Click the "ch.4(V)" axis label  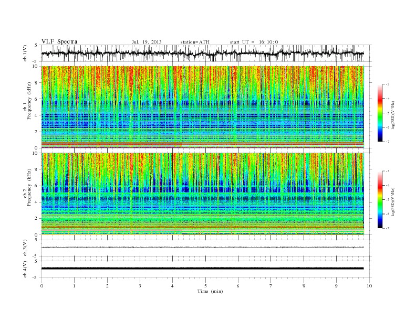(25, 269)
